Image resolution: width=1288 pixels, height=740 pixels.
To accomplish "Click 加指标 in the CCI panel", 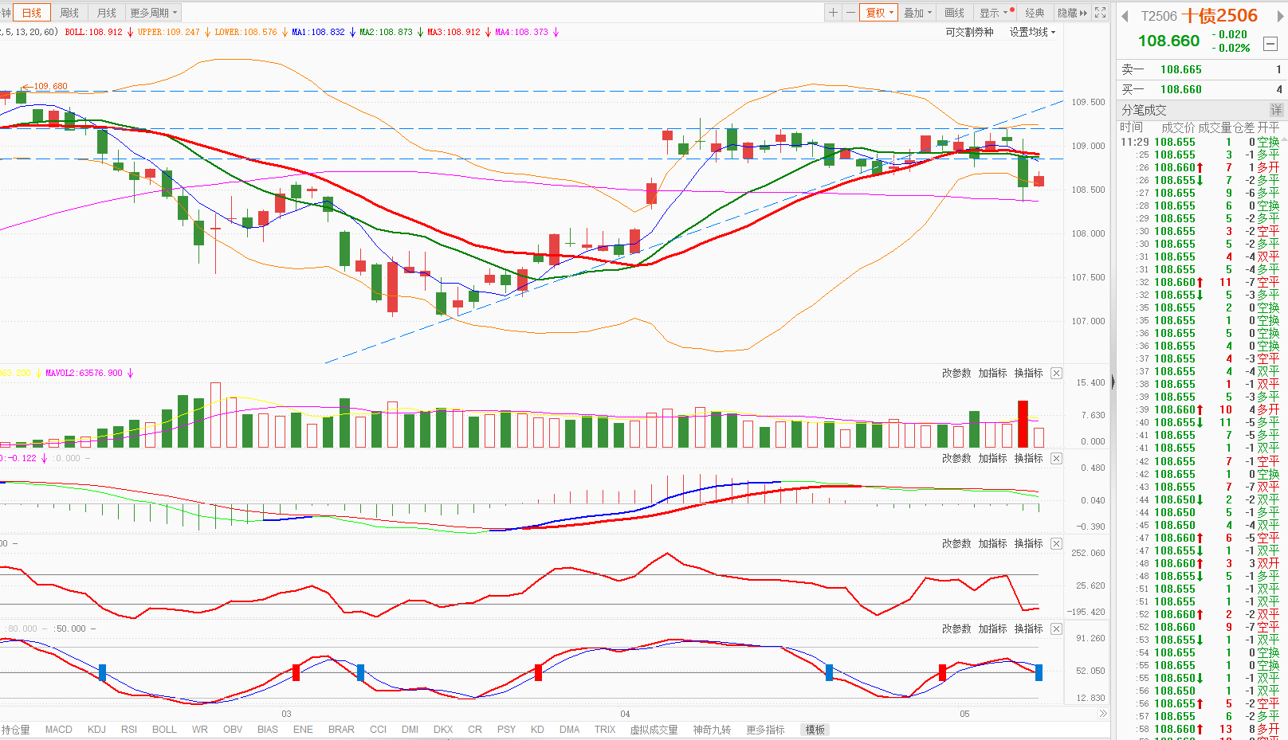I will click(992, 543).
